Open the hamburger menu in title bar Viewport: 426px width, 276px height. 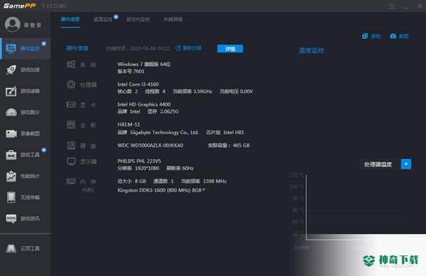[391, 6]
